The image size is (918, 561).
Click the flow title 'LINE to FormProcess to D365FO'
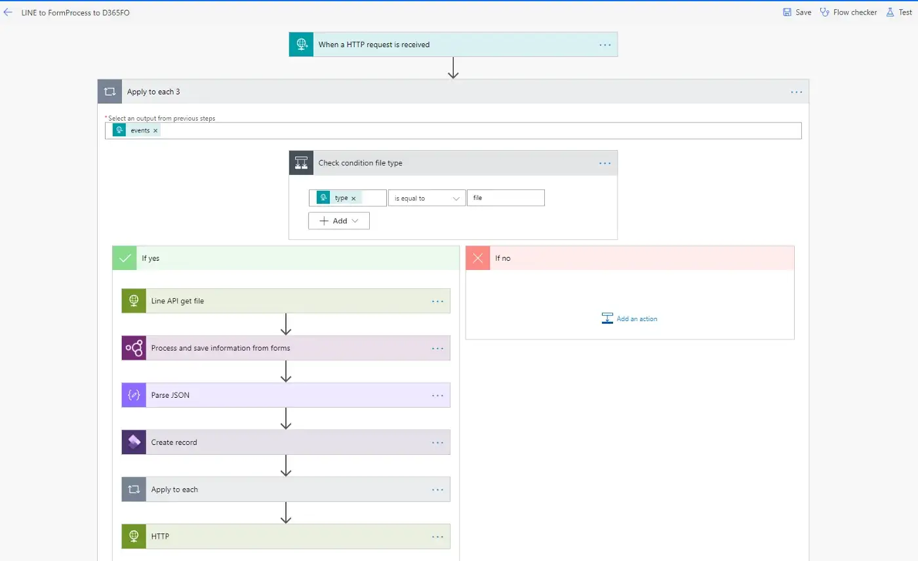tap(75, 12)
